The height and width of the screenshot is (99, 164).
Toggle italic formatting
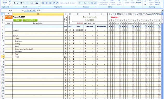[18, 3]
